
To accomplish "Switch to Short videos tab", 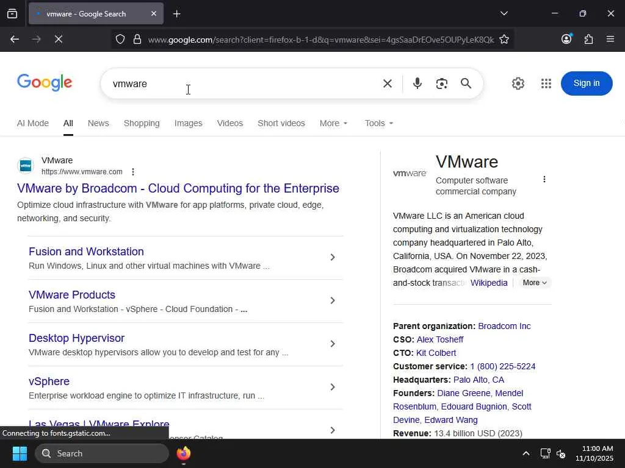I will [x=281, y=123].
